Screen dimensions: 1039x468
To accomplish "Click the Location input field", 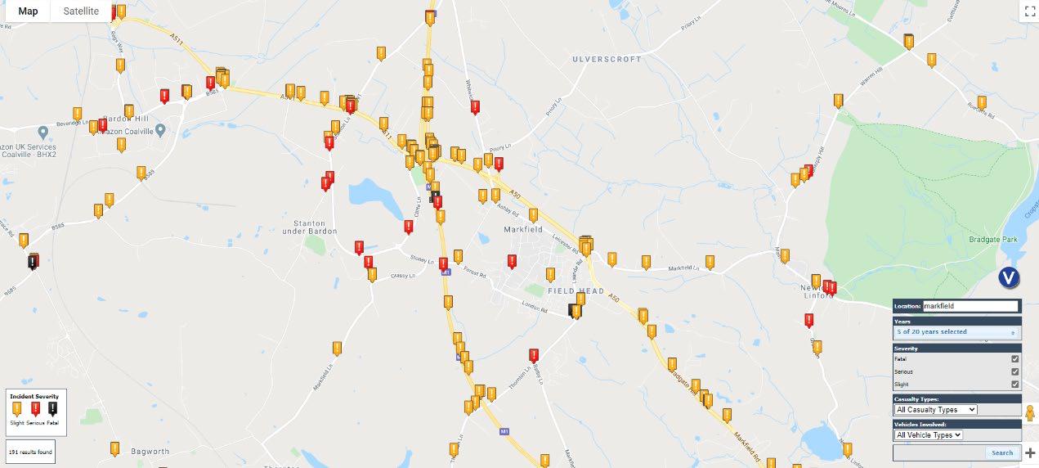I will [971, 306].
